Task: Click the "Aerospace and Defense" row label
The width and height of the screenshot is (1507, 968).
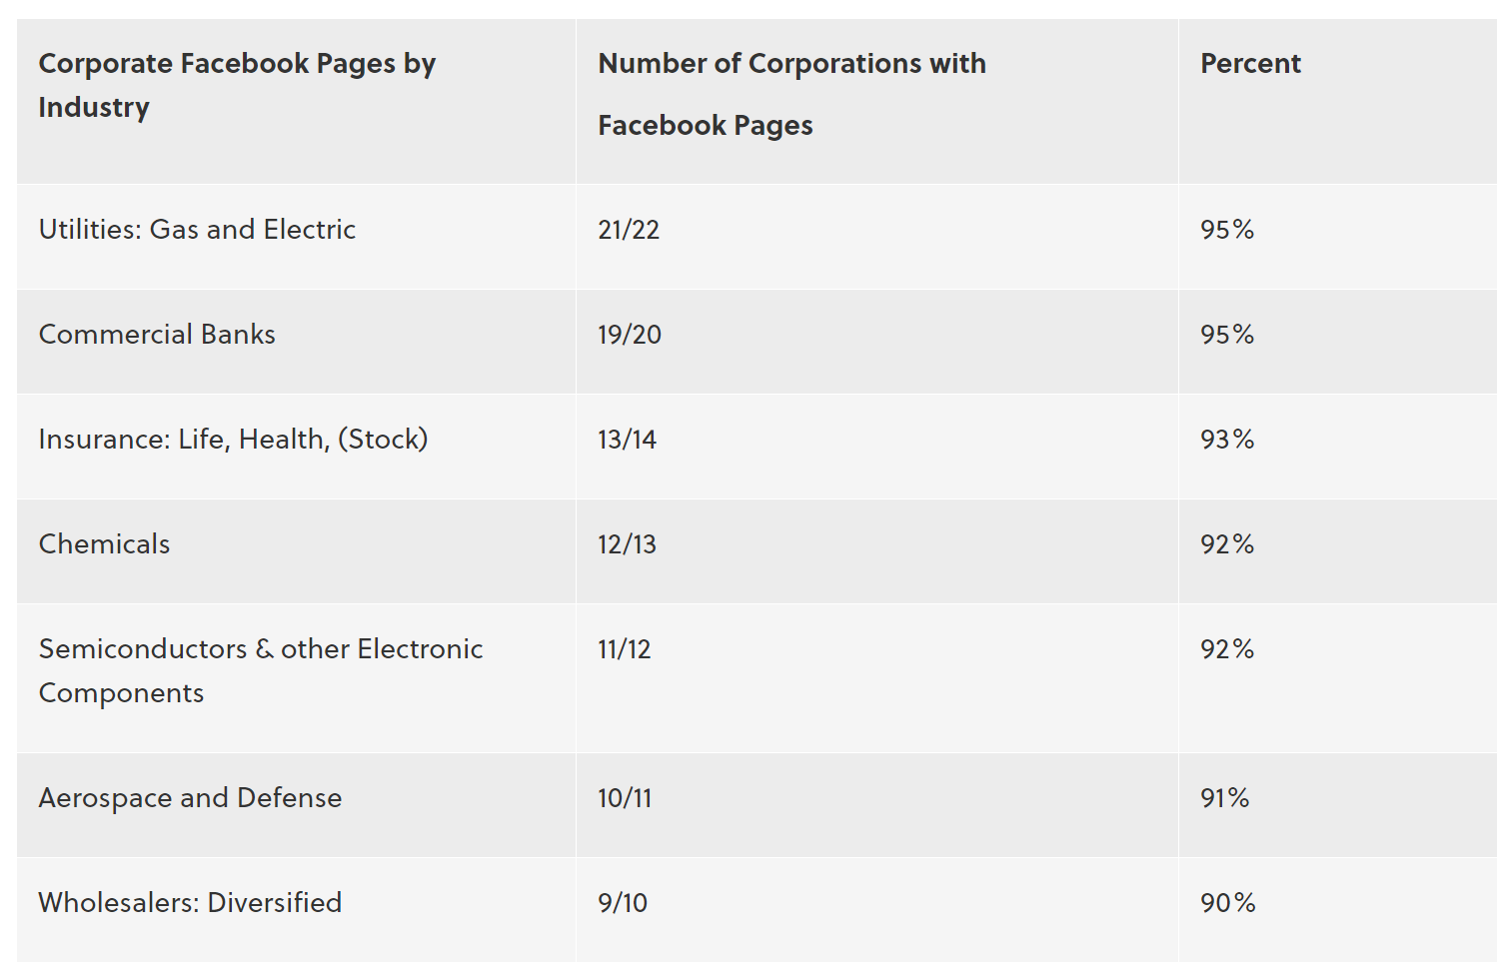Action: point(190,798)
